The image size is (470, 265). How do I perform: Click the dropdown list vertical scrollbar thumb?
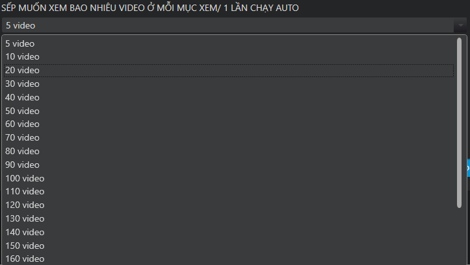pos(459,123)
